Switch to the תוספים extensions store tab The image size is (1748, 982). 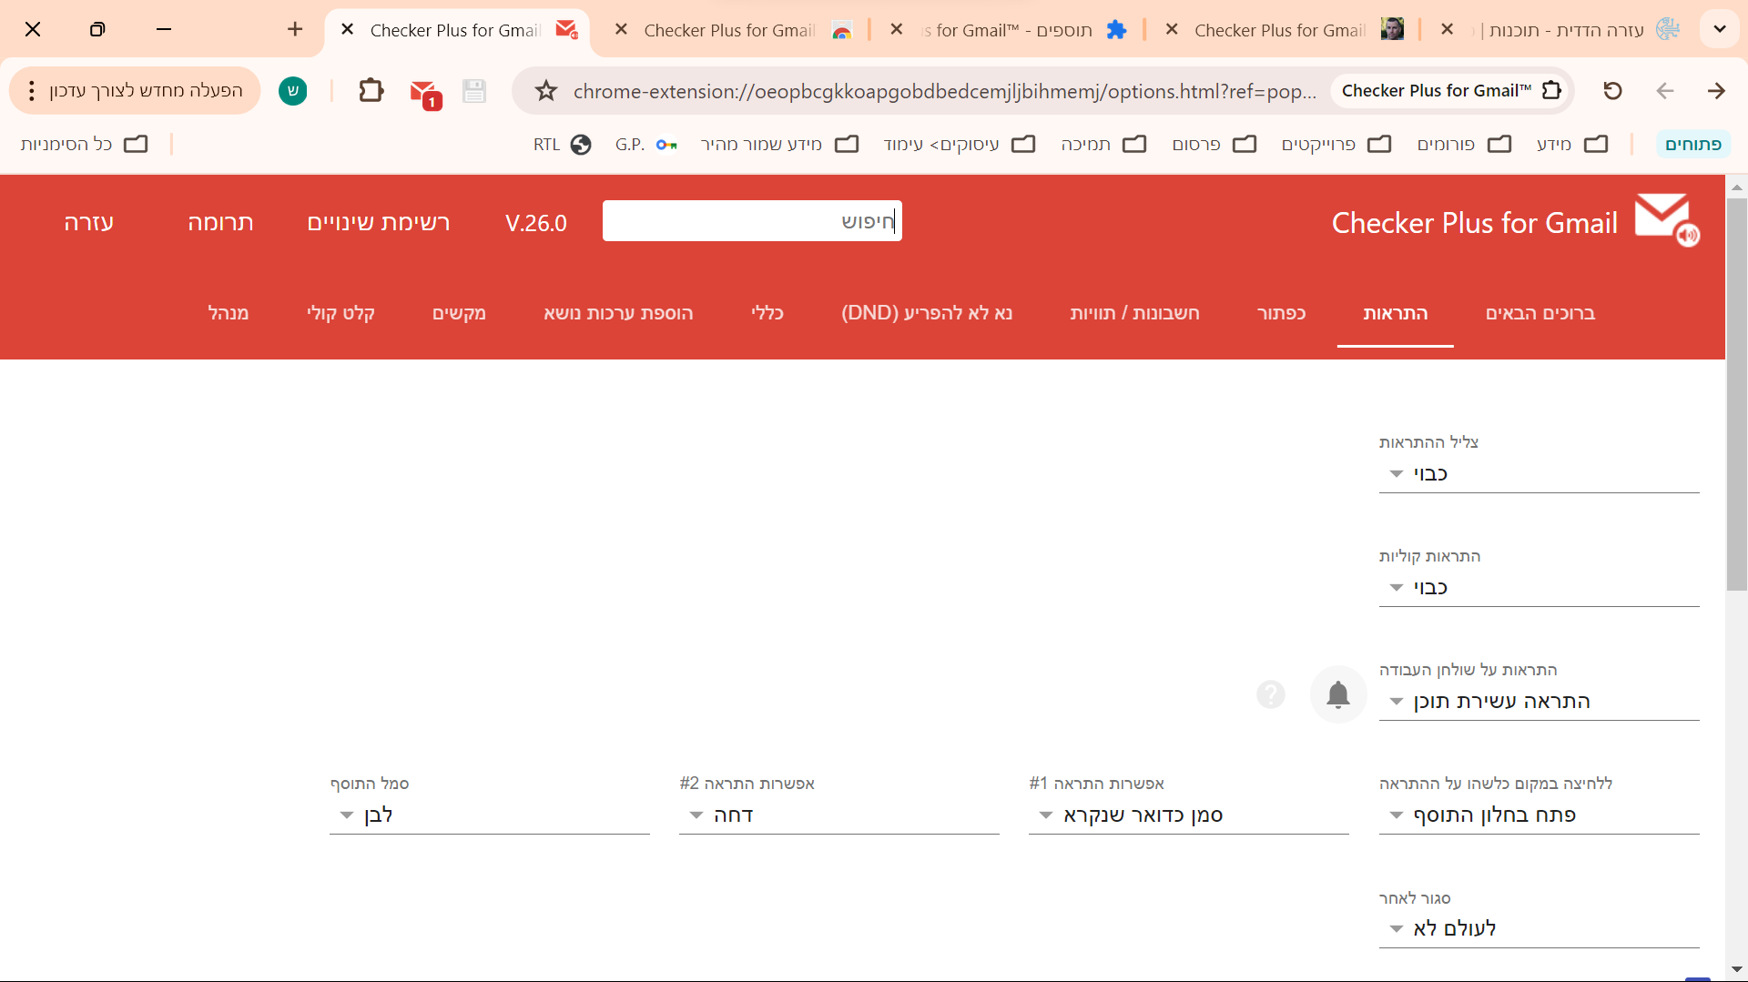(x=1011, y=30)
